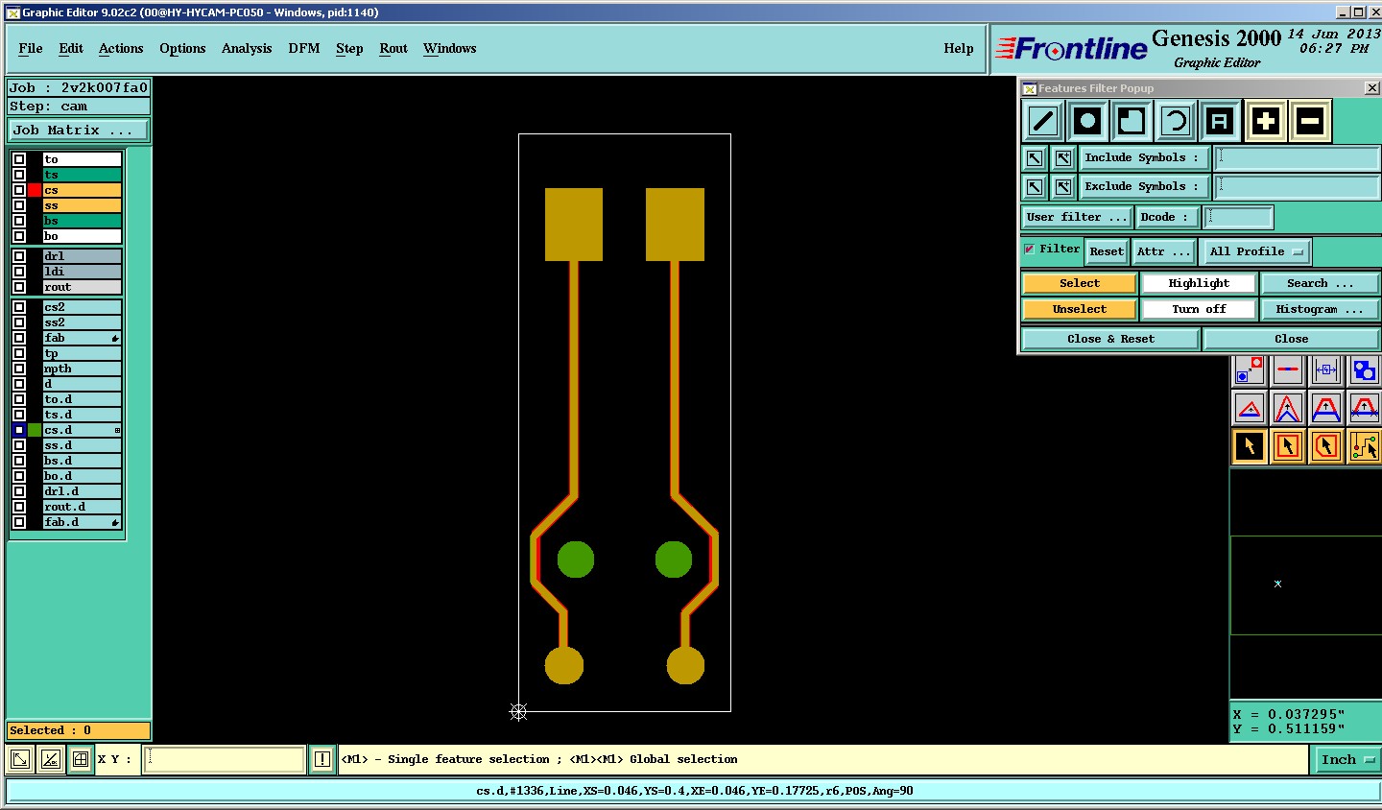Toggle the 'bs' layer checkbox
Image resolution: width=1382 pixels, height=810 pixels.
coord(19,221)
